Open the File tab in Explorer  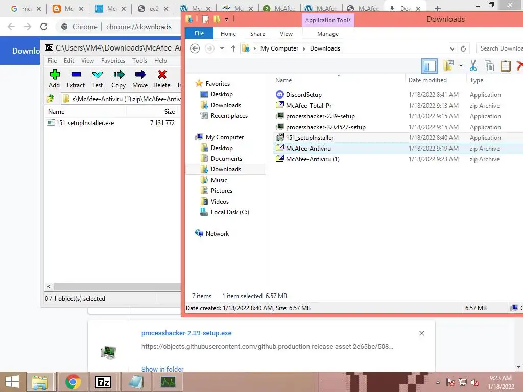[x=199, y=33]
